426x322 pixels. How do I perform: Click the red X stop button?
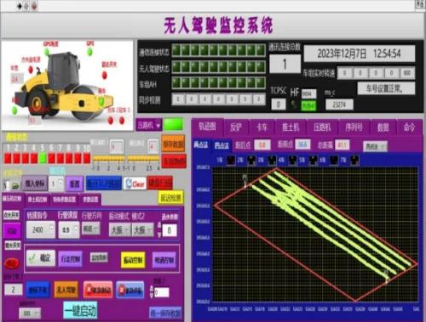[98, 290]
